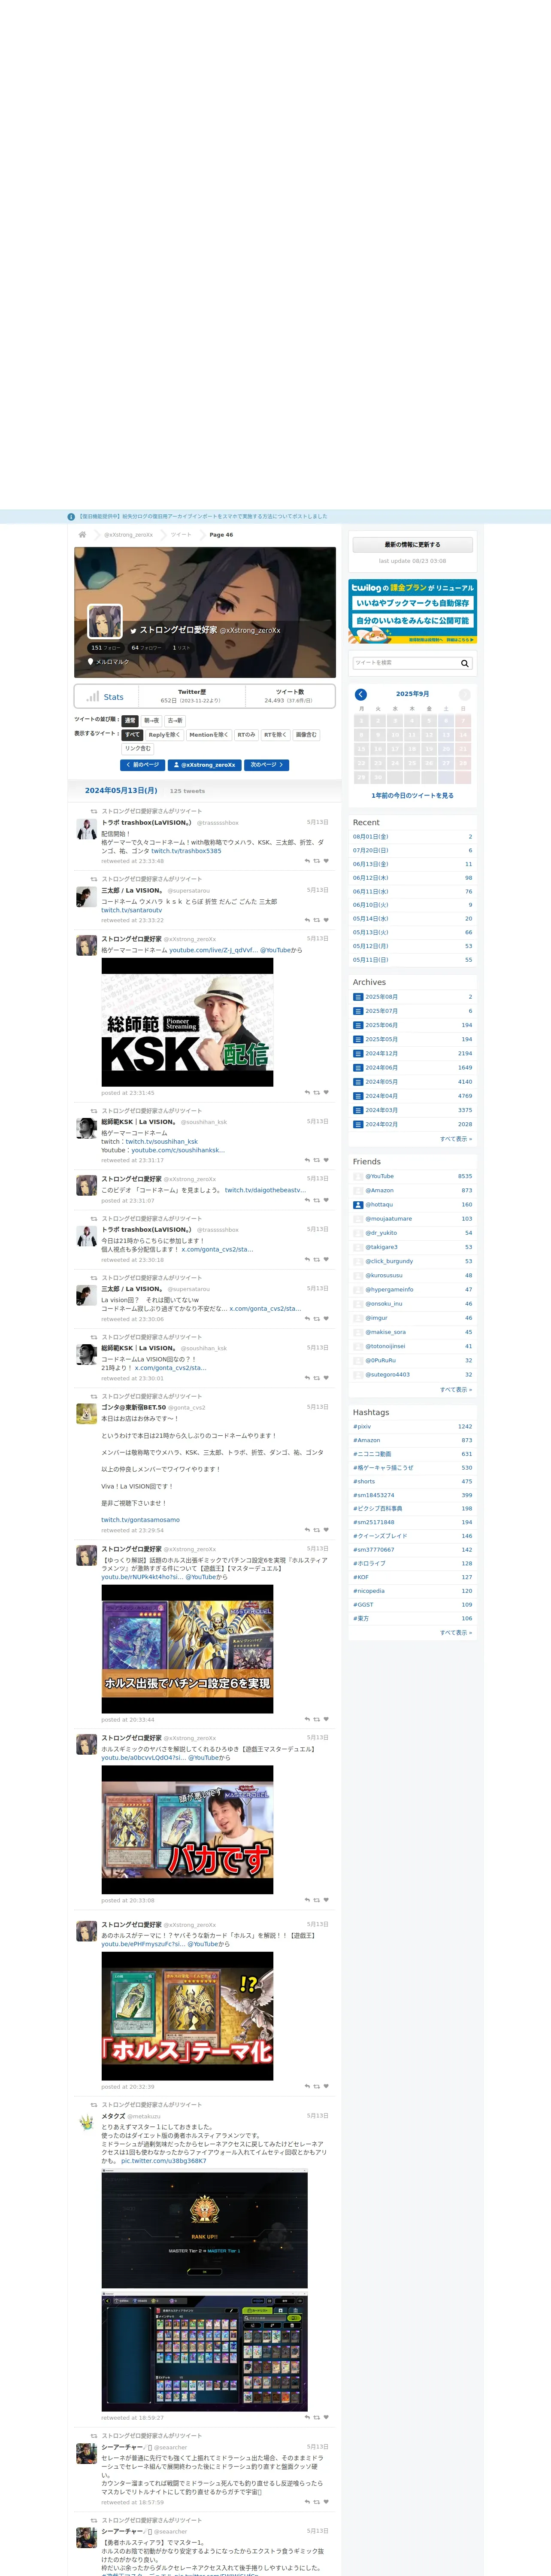Open the @hottaqu friend avatar icon
The image size is (551, 2576).
coord(358,1205)
